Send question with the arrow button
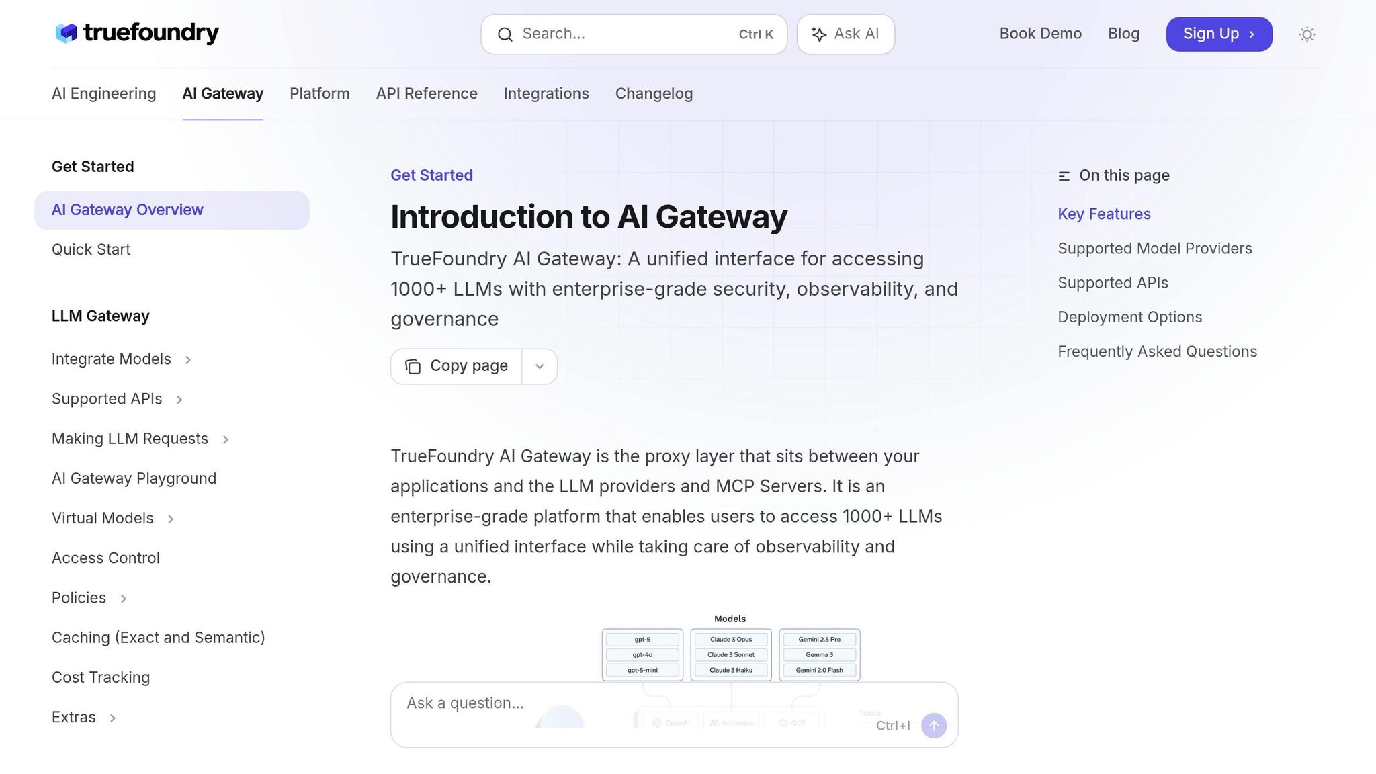The height and width of the screenshot is (774, 1376). [934, 726]
